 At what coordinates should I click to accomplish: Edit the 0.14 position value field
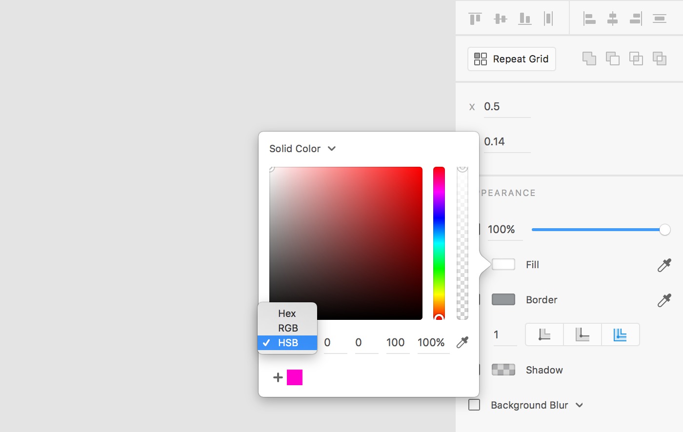[x=507, y=142]
